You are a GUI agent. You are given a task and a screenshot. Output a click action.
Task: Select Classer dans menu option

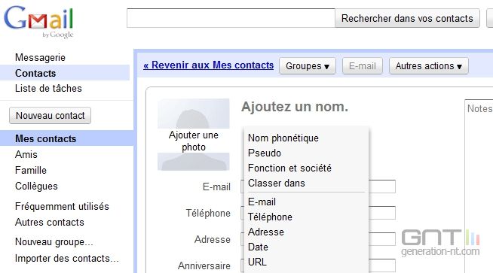click(x=277, y=184)
